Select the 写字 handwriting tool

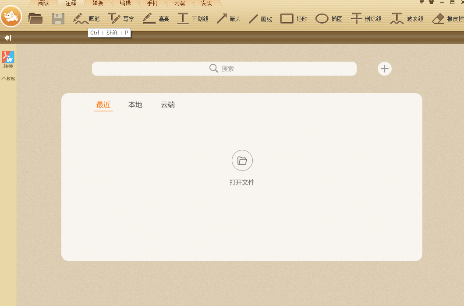[122, 18]
